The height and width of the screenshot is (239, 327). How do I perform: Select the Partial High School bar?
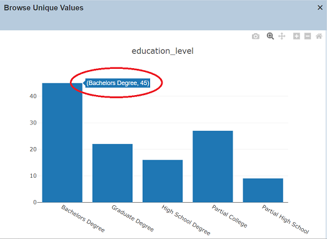point(263,190)
